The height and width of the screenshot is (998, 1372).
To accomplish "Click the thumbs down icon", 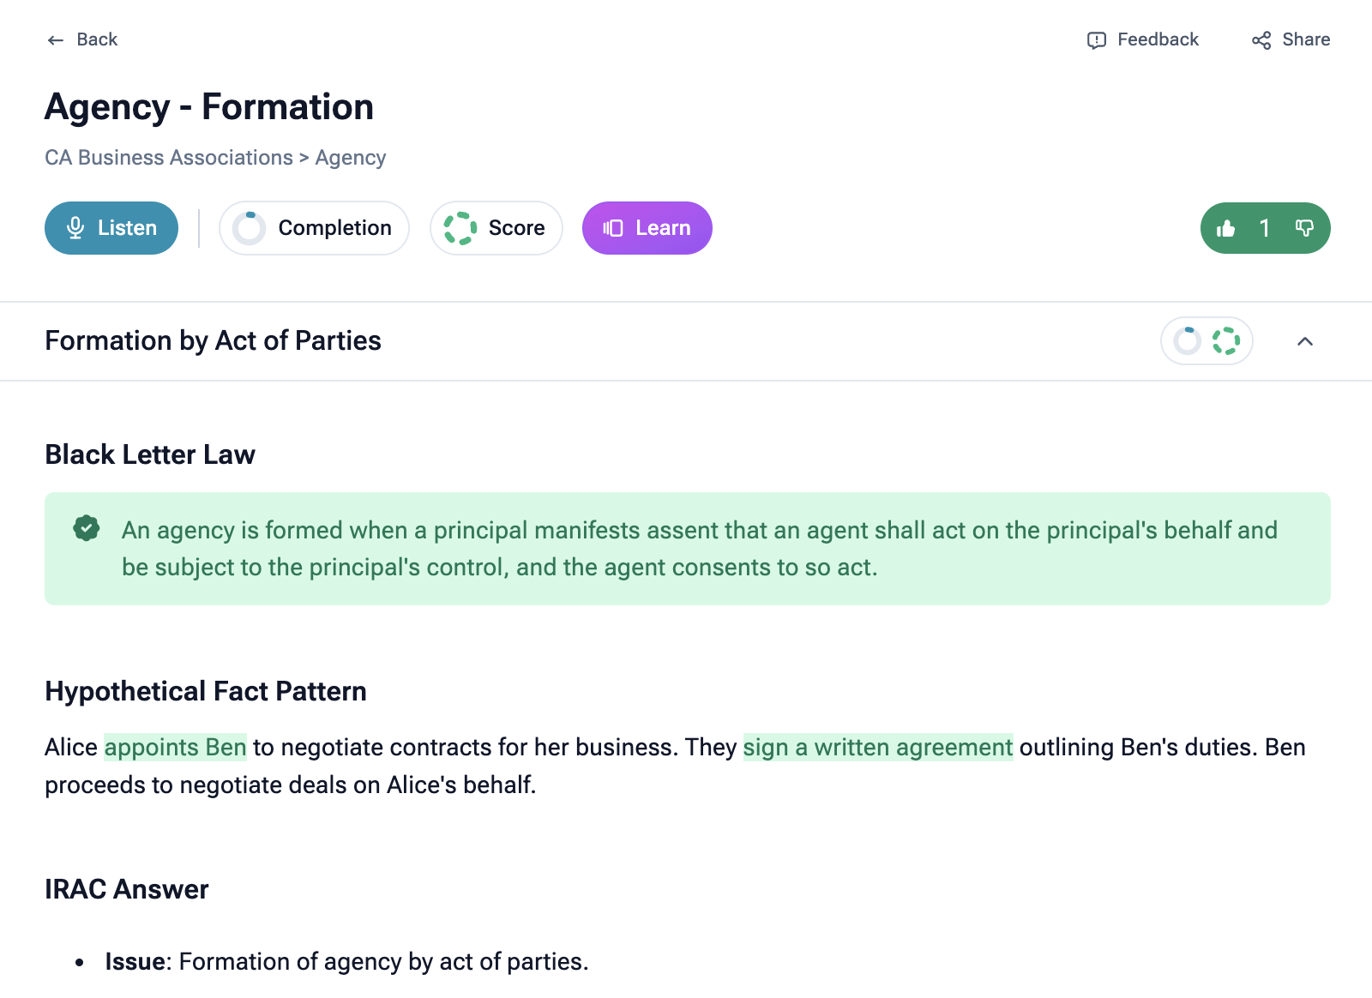I will tap(1304, 228).
